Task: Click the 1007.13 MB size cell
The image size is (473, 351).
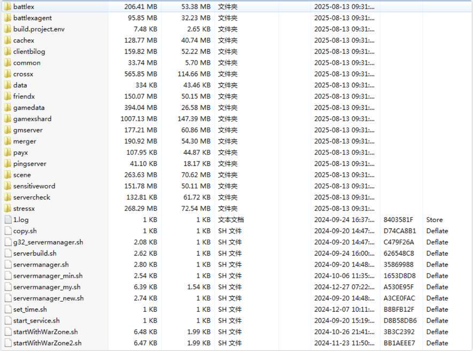Action: [x=139, y=119]
